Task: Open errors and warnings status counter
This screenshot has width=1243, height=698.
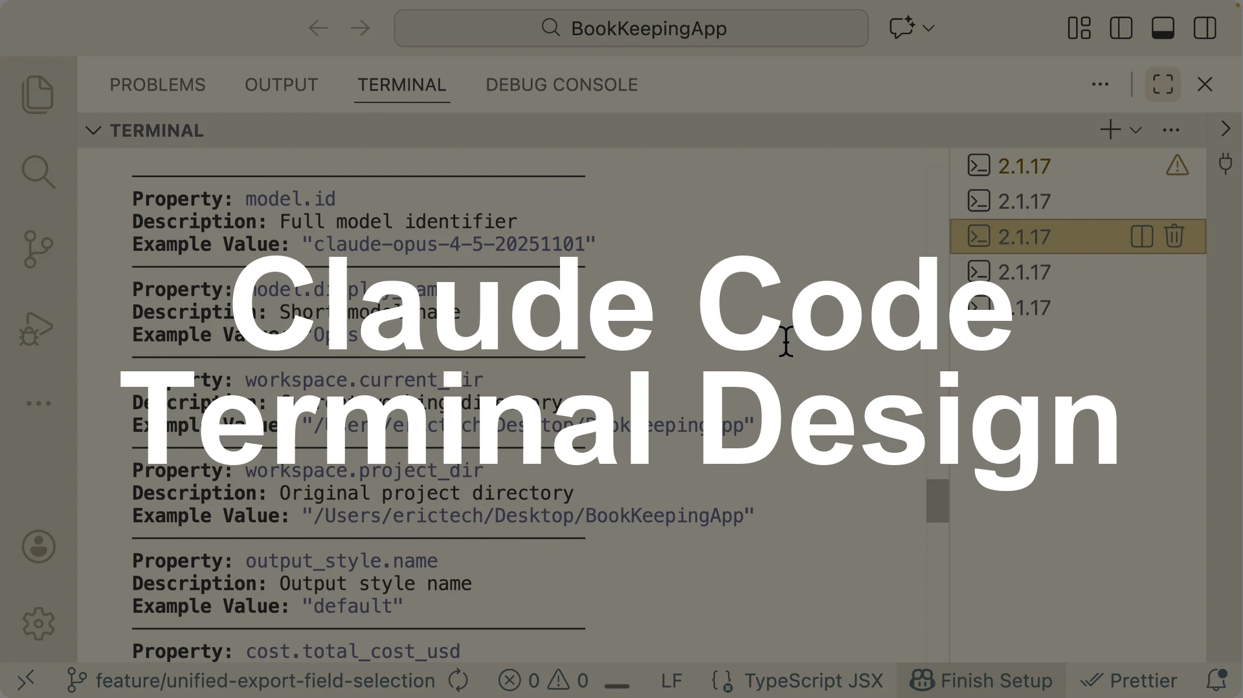Action: [544, 681]
